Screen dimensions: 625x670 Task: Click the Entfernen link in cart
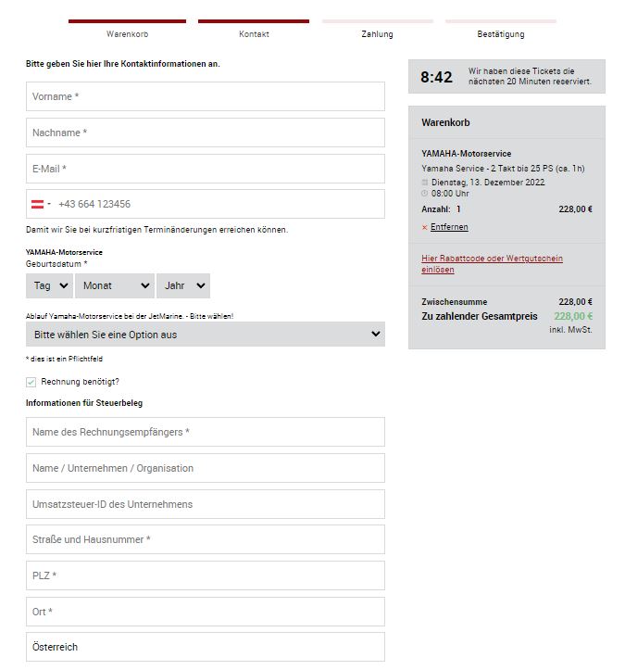(449, 227)
